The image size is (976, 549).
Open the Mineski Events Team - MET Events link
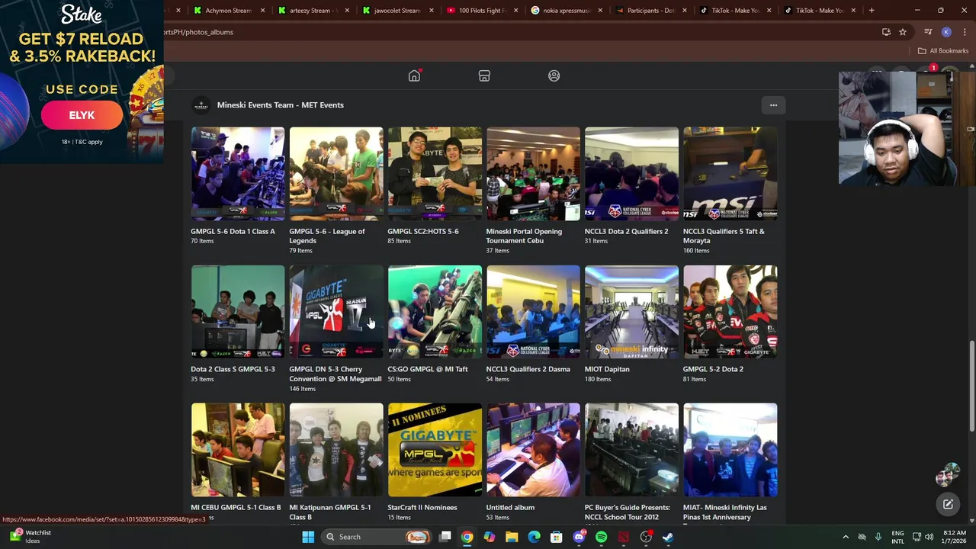(280, 105)
